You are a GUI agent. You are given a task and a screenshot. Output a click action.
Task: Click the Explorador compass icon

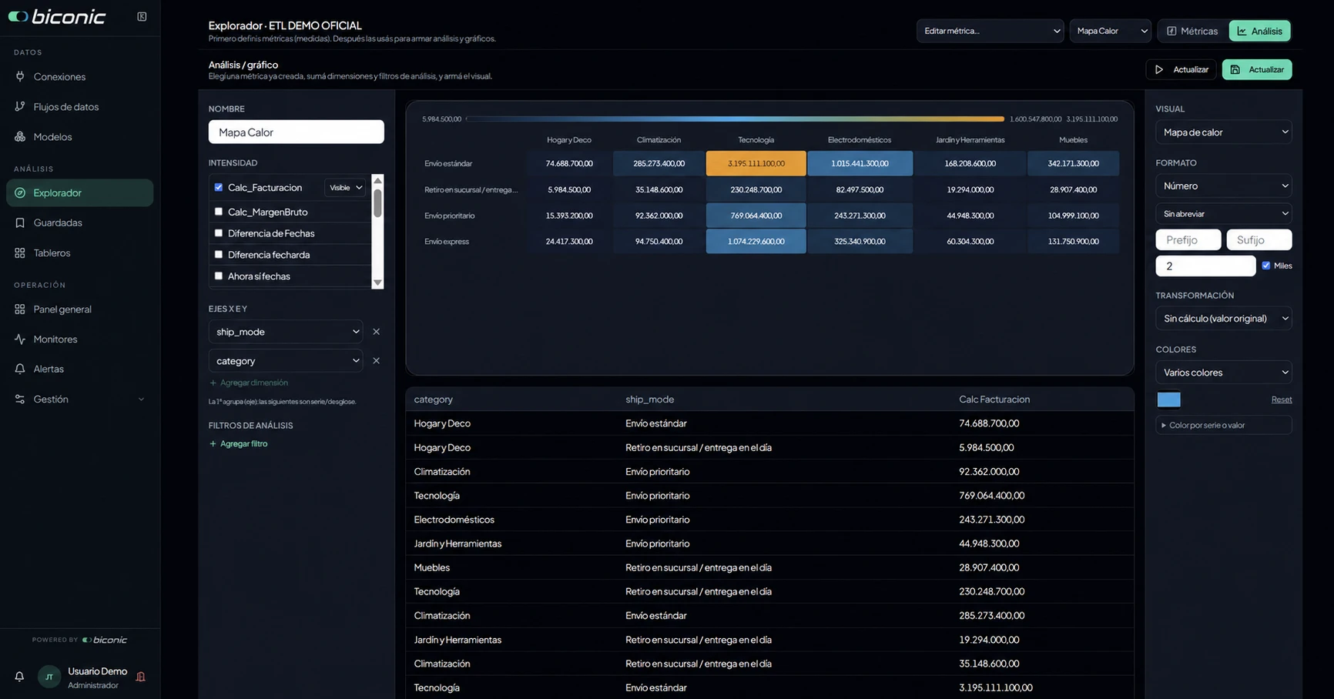tap(20, 192)
